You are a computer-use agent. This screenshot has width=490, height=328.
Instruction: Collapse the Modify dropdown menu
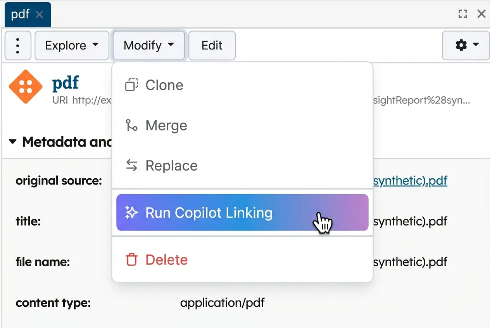point(148,46)
